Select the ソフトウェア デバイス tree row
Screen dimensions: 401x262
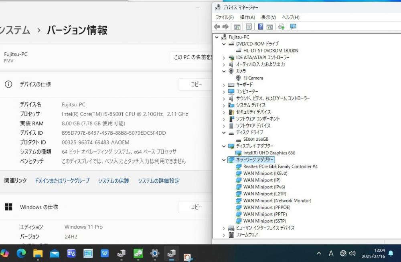[x=253, y=126]
